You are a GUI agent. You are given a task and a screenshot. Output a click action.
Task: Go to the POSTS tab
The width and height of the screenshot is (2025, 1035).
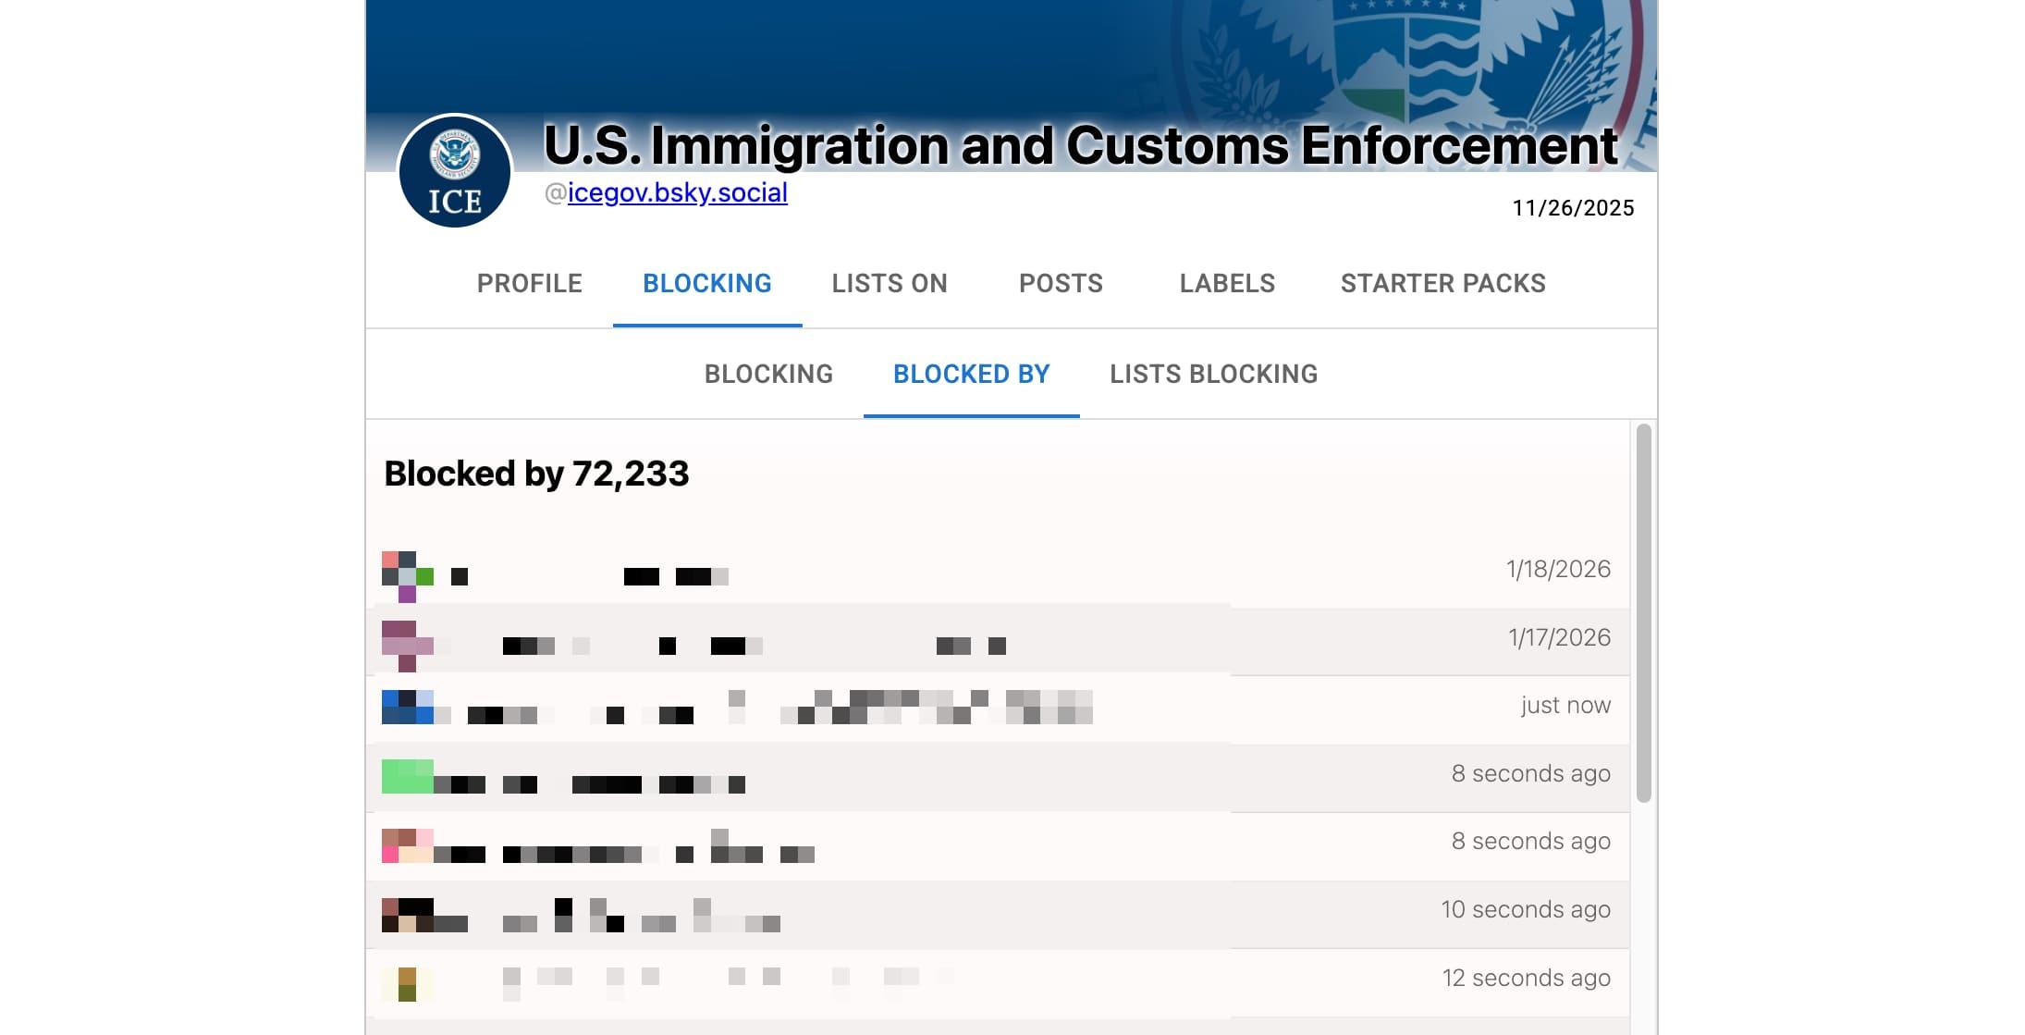click(x=1061, y=283)
